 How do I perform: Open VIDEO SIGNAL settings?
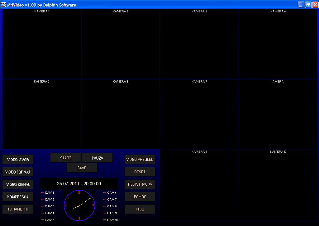click(x=18, y=184)
